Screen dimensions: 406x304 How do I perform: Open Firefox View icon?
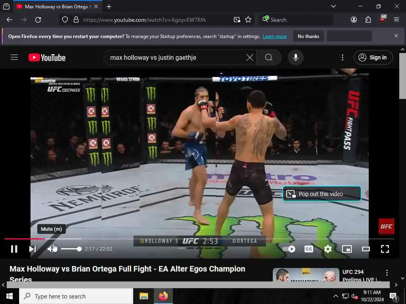[6, 7]
